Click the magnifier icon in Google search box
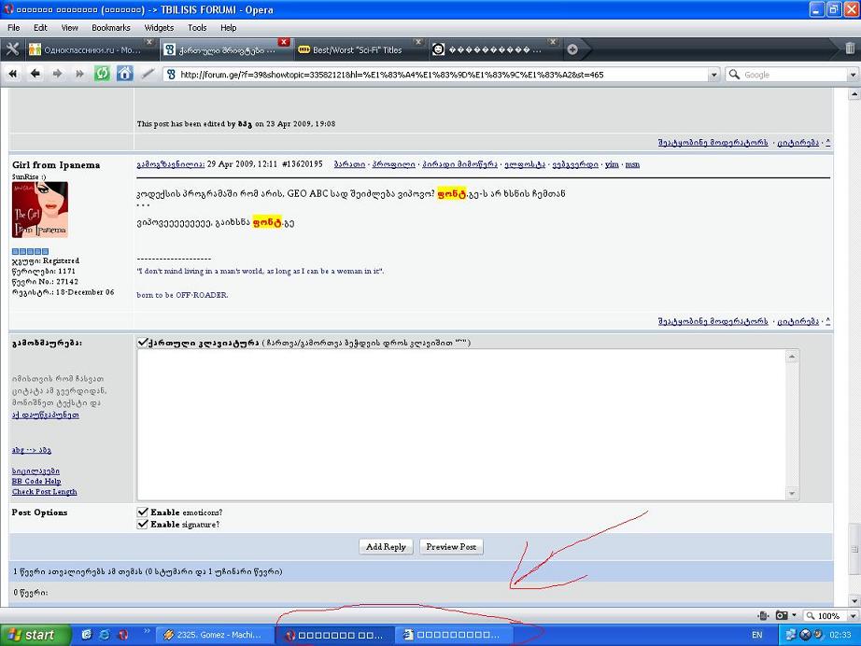The height and width of the screenshot is (646, 861). click(x=734, y=74)
